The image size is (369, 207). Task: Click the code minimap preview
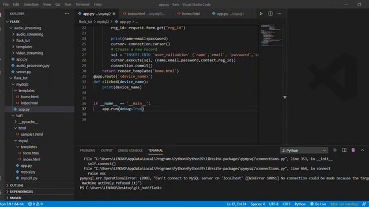[x=271, y=34]
